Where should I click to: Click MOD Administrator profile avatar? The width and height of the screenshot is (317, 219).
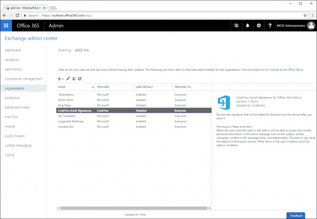311,26
